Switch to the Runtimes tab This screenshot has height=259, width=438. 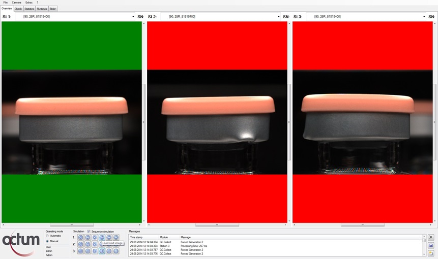tap(42, 9)
